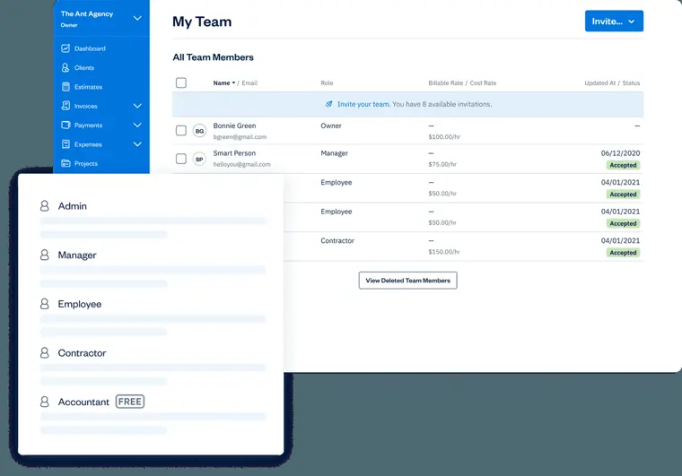This screenshot has width=682, height=476.
Task: Open Estimates from the sidebar
Action: 88,87
